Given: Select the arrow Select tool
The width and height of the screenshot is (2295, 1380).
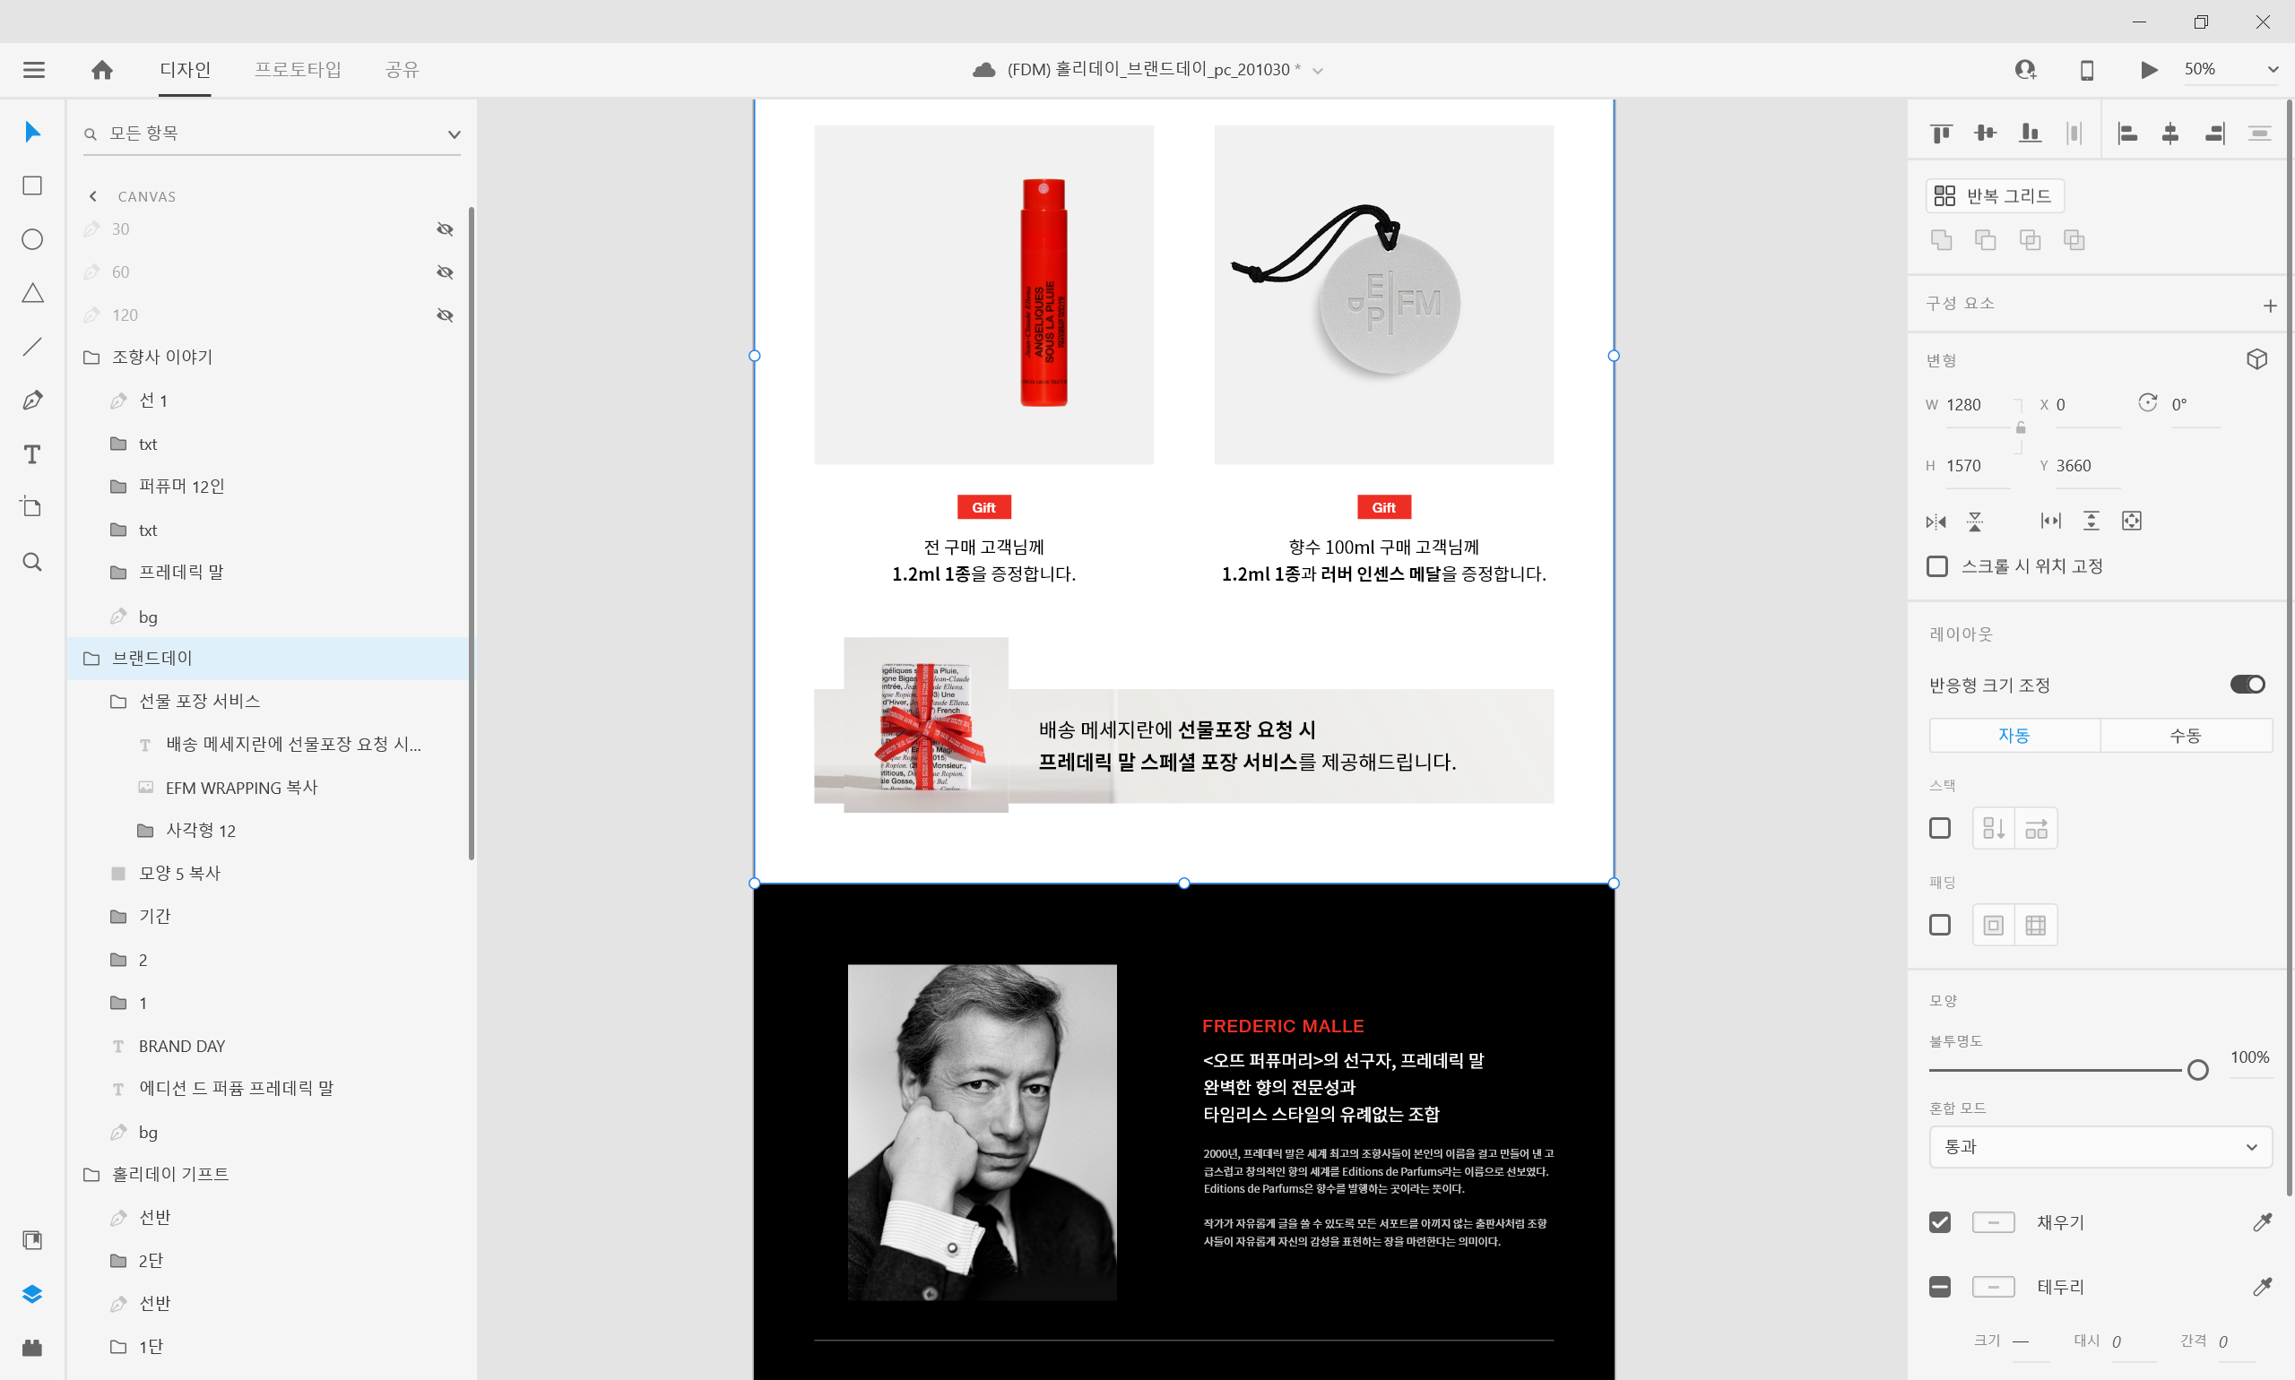Looking at the screenshot, I should (32, 131).
